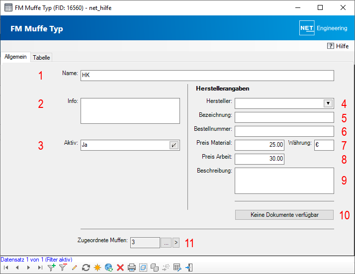Click into the Beschreibung text area

[284, 181]
